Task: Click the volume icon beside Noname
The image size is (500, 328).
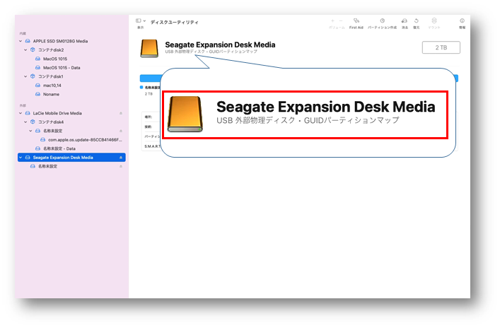Action: click(x=38, y=94)
